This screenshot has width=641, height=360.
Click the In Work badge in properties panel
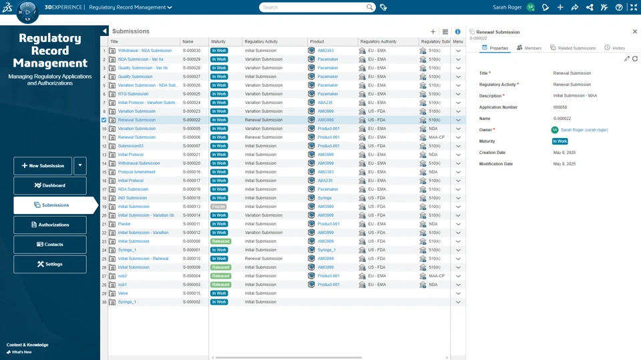pyautogui.click(x=560, y=141)
